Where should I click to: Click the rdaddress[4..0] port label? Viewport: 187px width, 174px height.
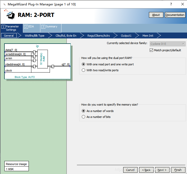click(15, 64)
